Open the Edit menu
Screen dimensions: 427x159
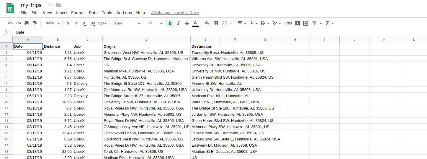tap(35, 13)
